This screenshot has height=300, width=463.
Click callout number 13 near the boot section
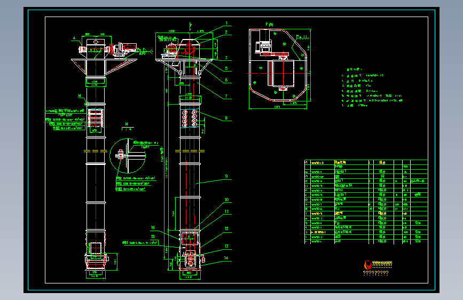pyautogui.click(x=226, y=246)
